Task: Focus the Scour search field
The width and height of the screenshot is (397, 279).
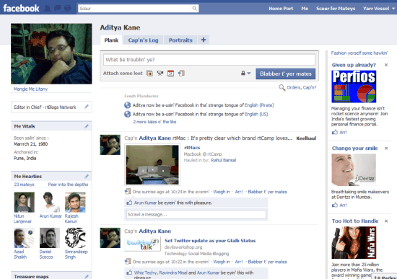Action: (x=134, y=9)
